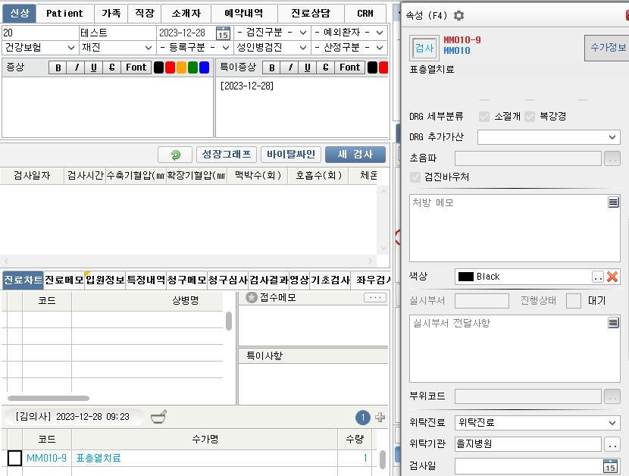Toggle the 복강경 checkbox
Viewport: 629px width, 476px height.
click(530, 116)
